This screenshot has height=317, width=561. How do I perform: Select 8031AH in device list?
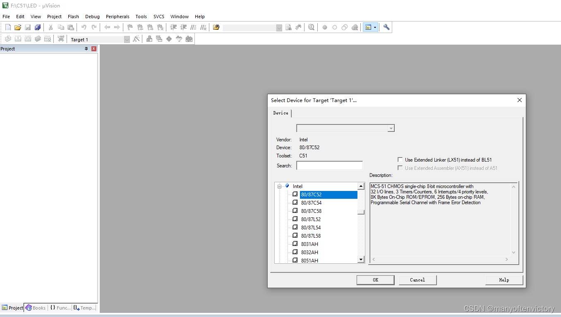[x=309, y=244]
